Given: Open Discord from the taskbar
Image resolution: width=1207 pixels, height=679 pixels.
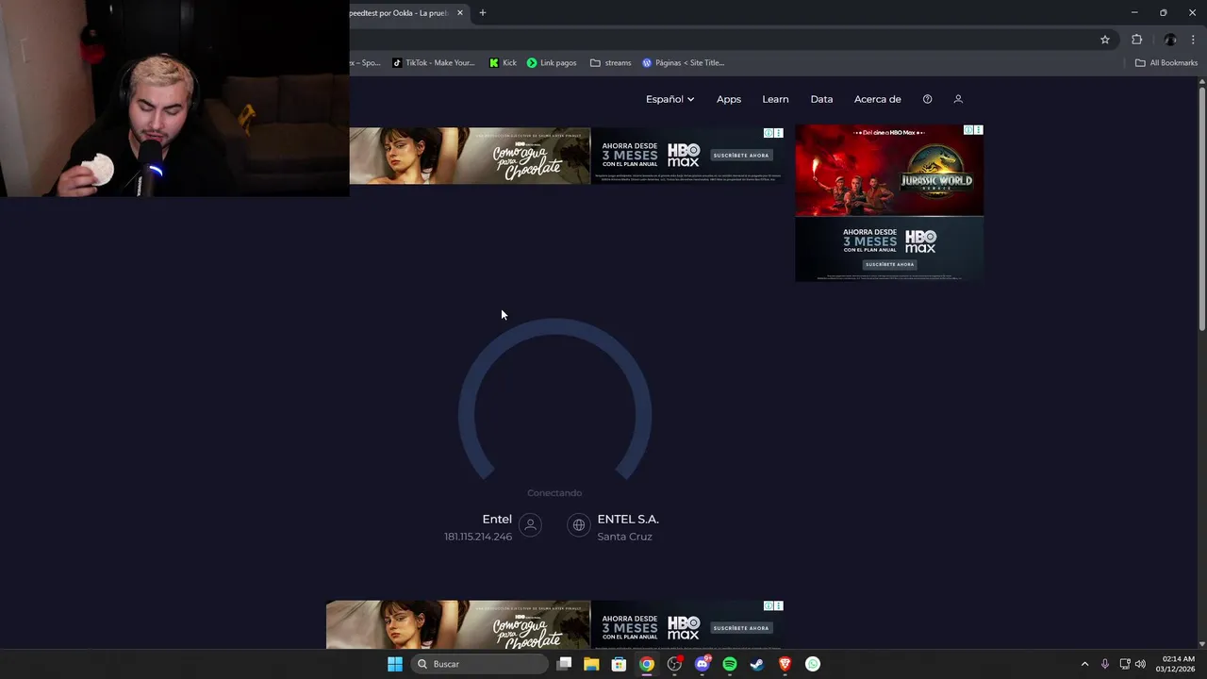Looking at the screenshot, I should 702,664.
